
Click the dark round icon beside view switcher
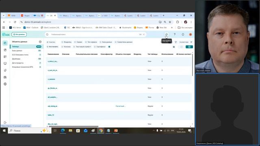(x=174, y=47)
